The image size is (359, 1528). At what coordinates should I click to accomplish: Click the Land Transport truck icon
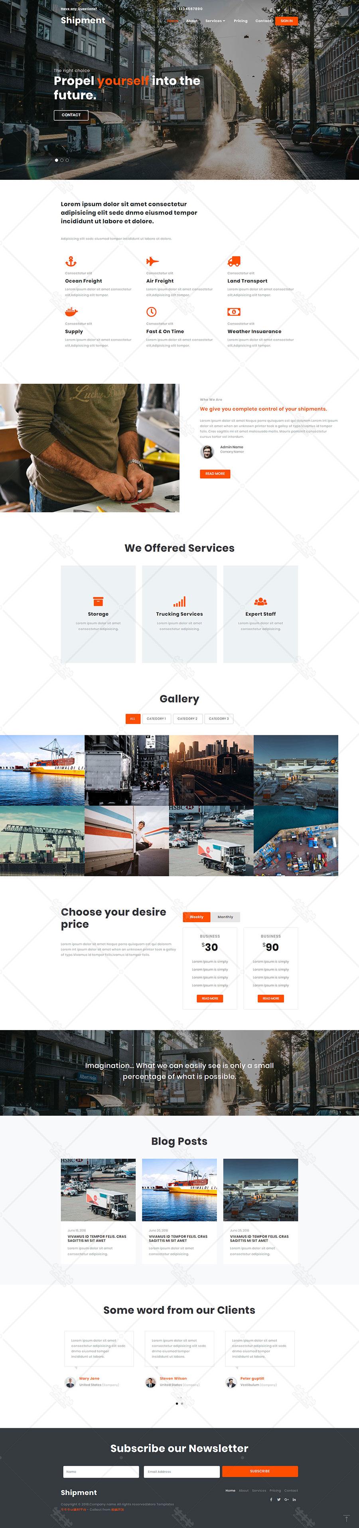click(233, 261)
